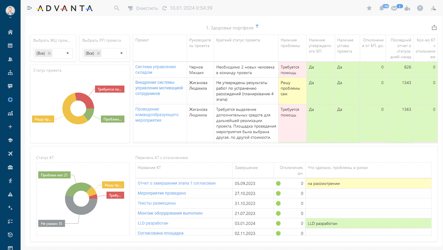Click the favorites star icon
443x250 pixels.
[x=369, y=8]
